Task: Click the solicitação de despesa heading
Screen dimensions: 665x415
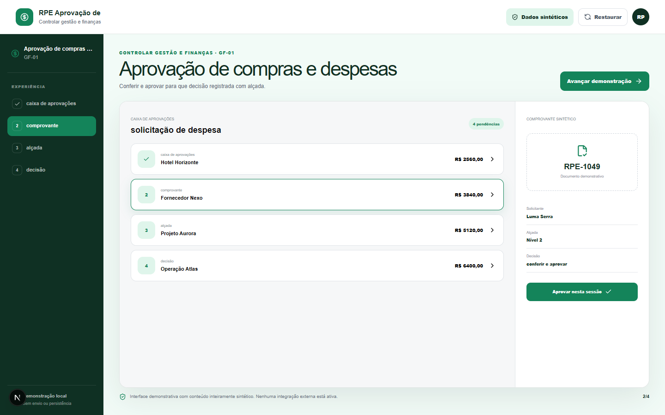Action: (x=176, y=130)
